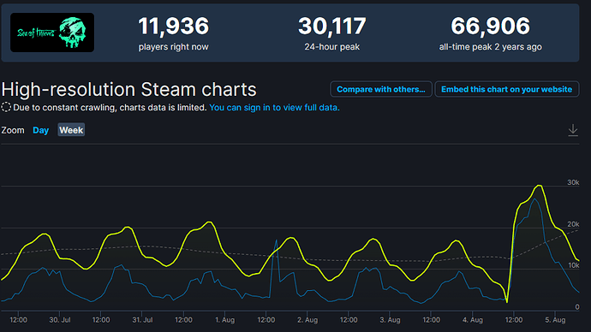This screenshot has width=591, height=332.
Task: Click the 2. Aug x-axis label
Action: (307, 320)
